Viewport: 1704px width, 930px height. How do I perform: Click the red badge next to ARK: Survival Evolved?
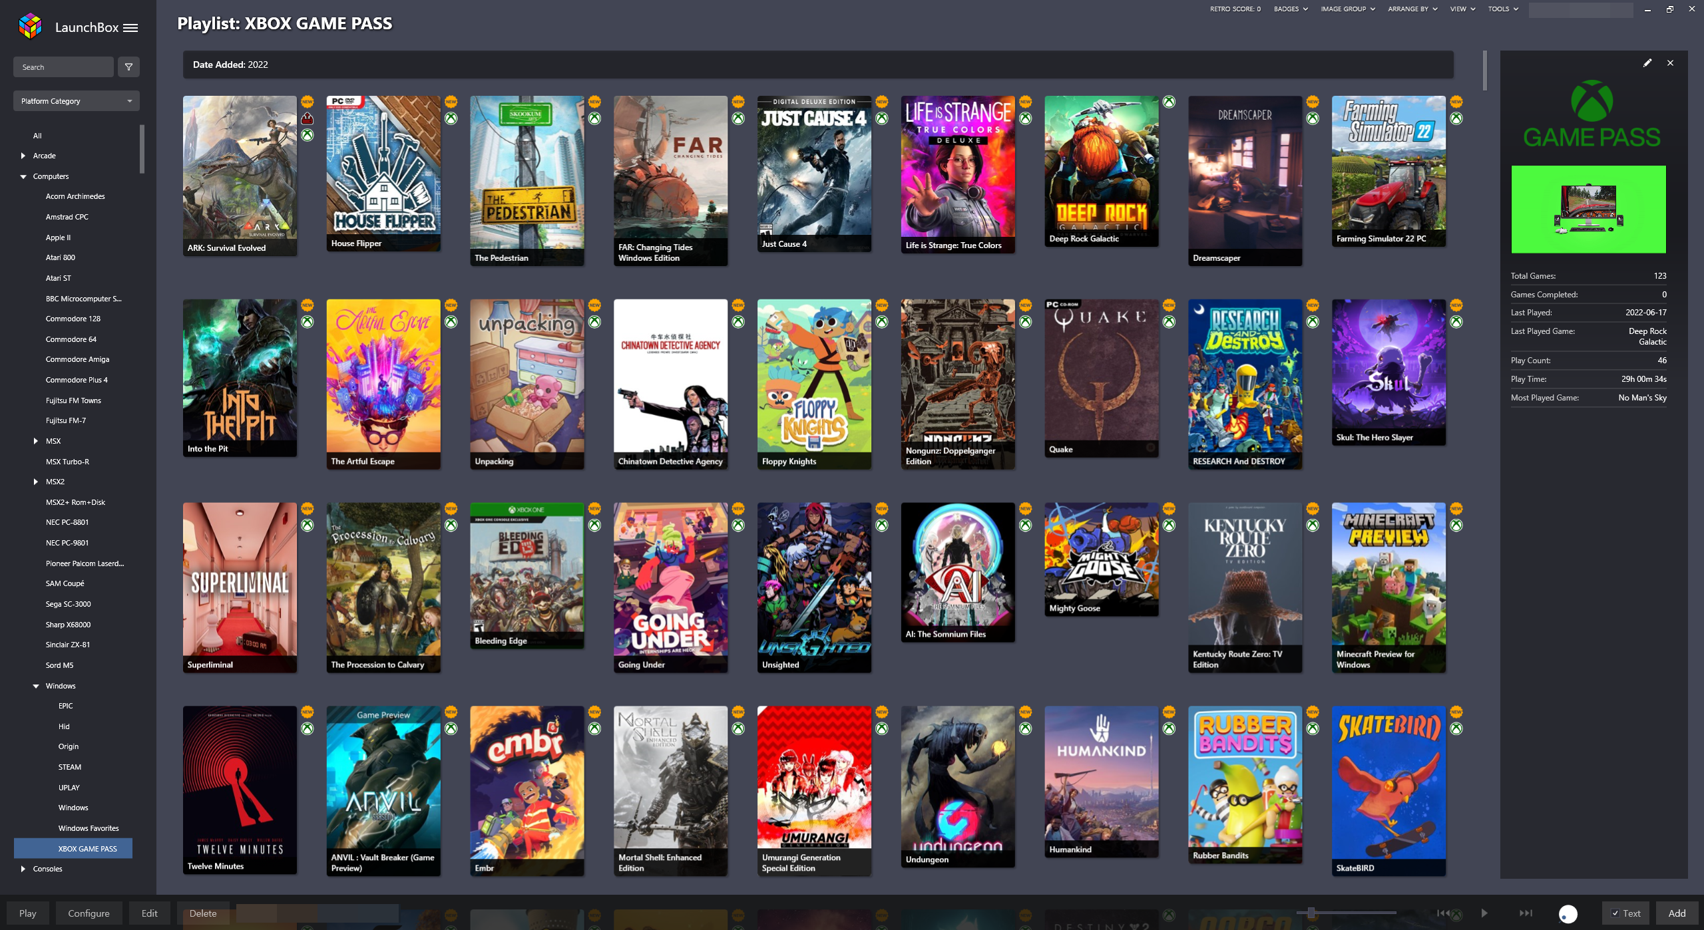(308, 118)
